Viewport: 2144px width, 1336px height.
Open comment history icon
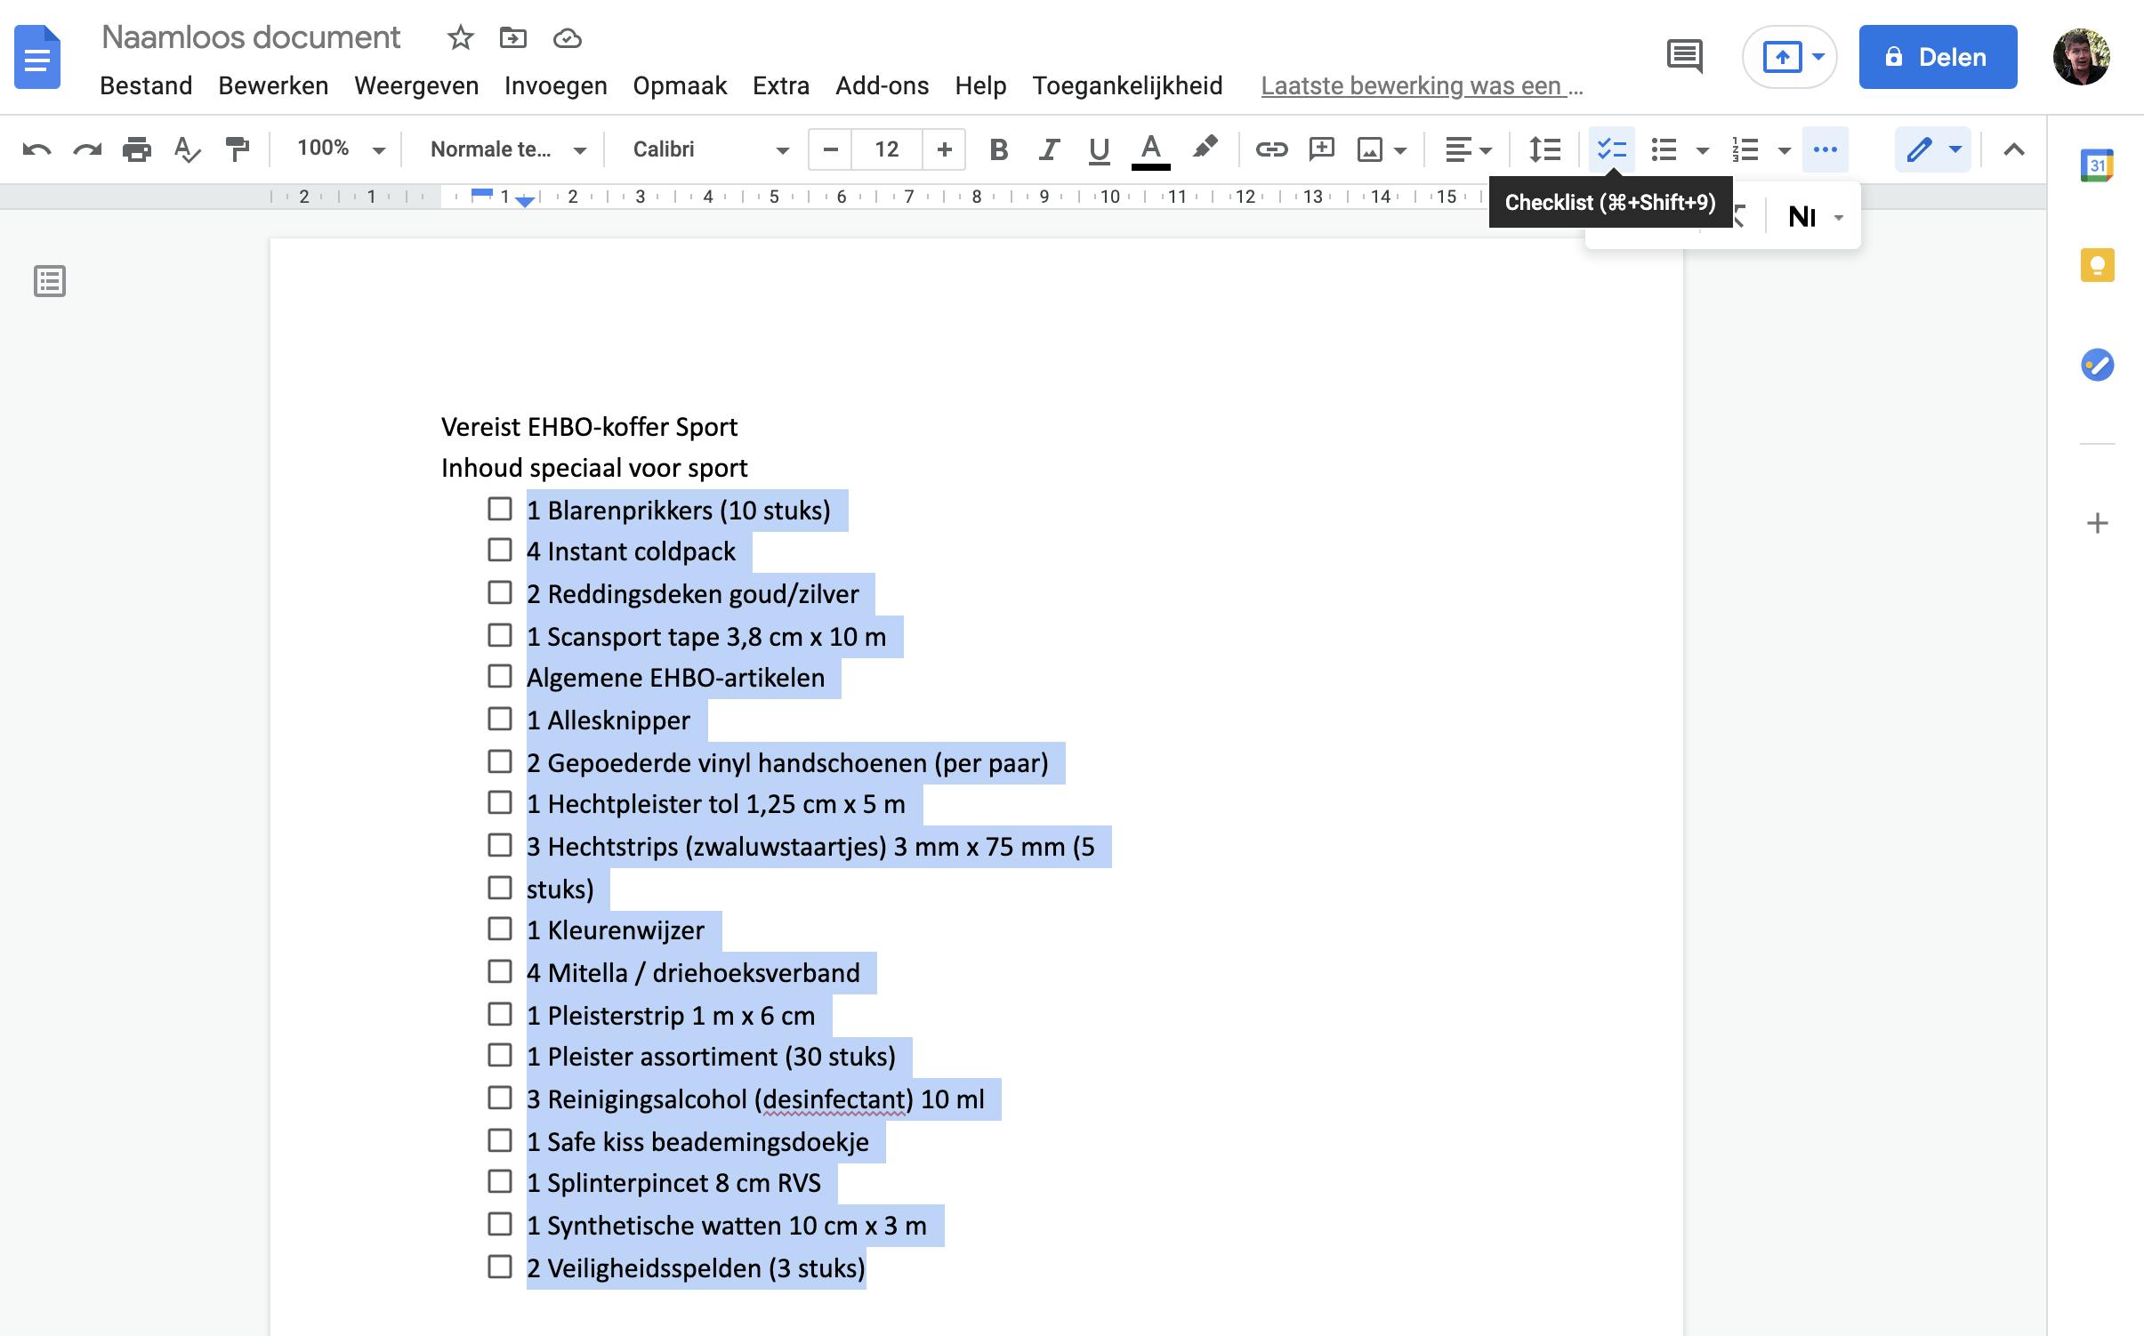[x=1684, y=57]
